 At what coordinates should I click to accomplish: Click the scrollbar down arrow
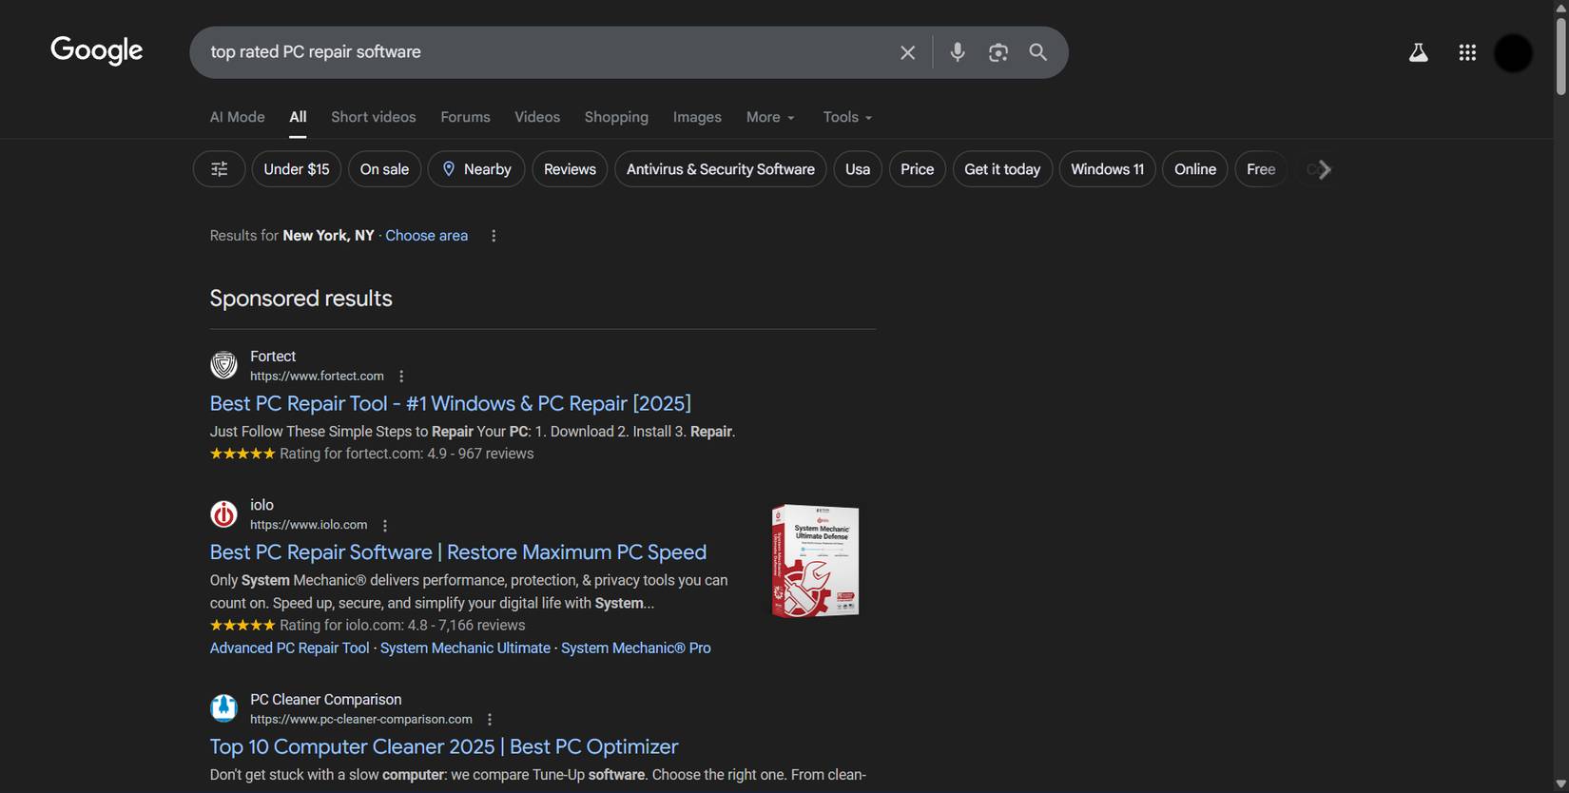1560,784
